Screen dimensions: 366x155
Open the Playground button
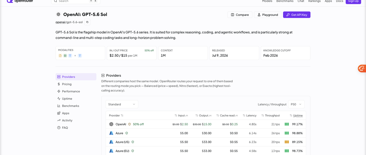point(268,15)
